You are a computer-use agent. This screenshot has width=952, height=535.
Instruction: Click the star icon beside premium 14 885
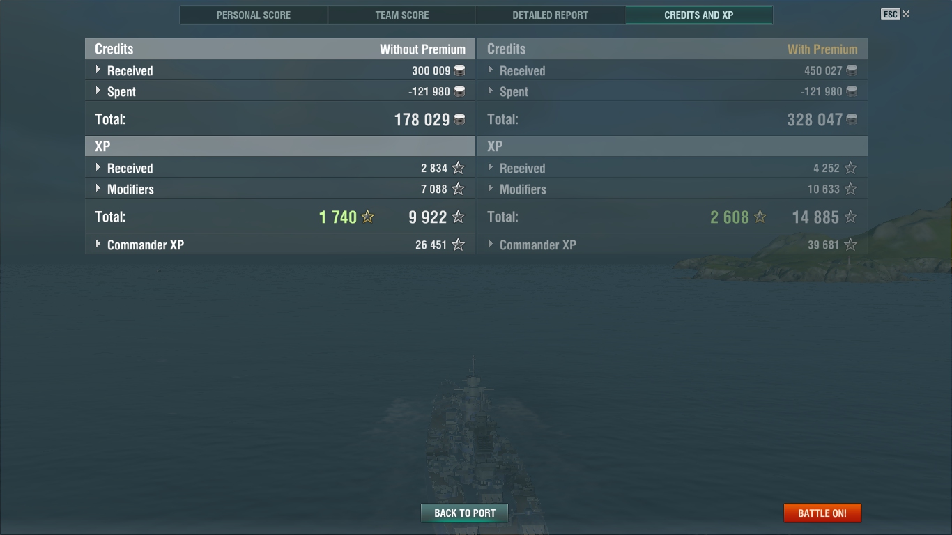pos(850,217)
